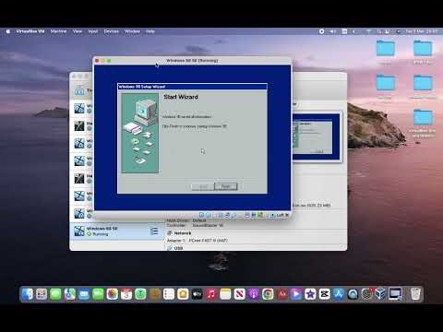Open VirtualBox from the Dock
The image size is (443, 332).
coord(381,294)
